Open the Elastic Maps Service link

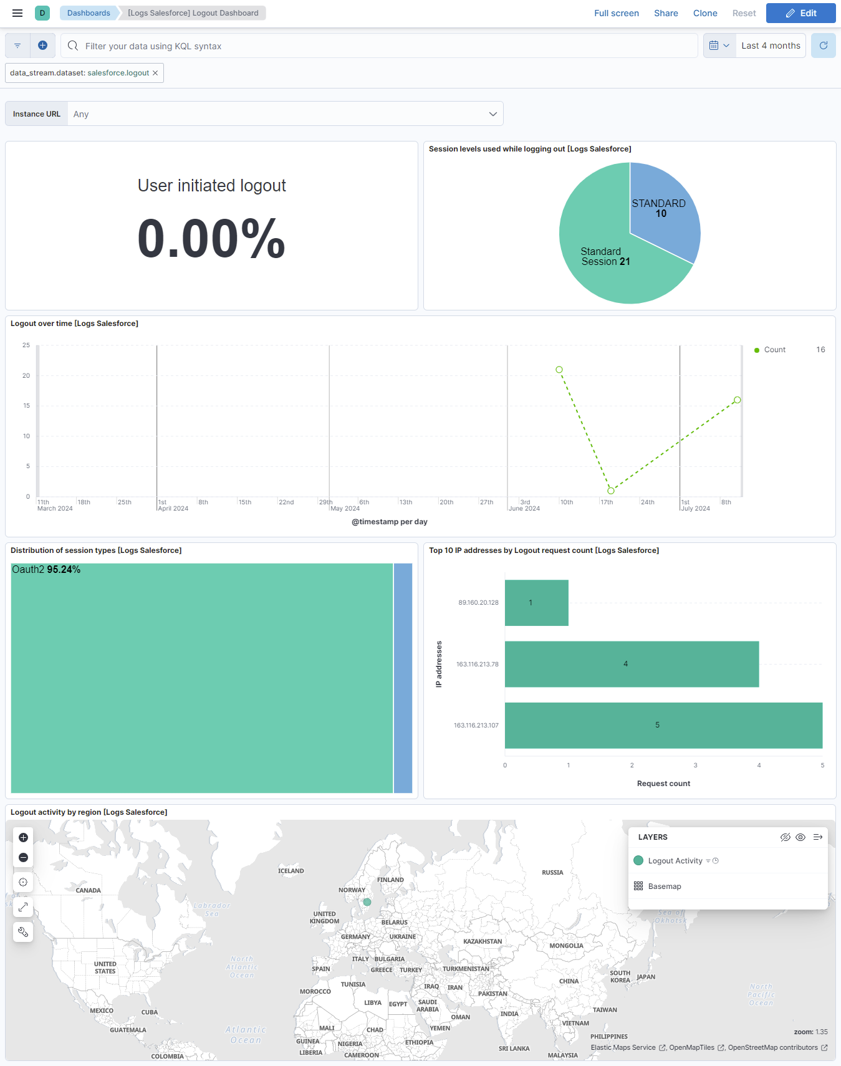[x=623, y=1047]
